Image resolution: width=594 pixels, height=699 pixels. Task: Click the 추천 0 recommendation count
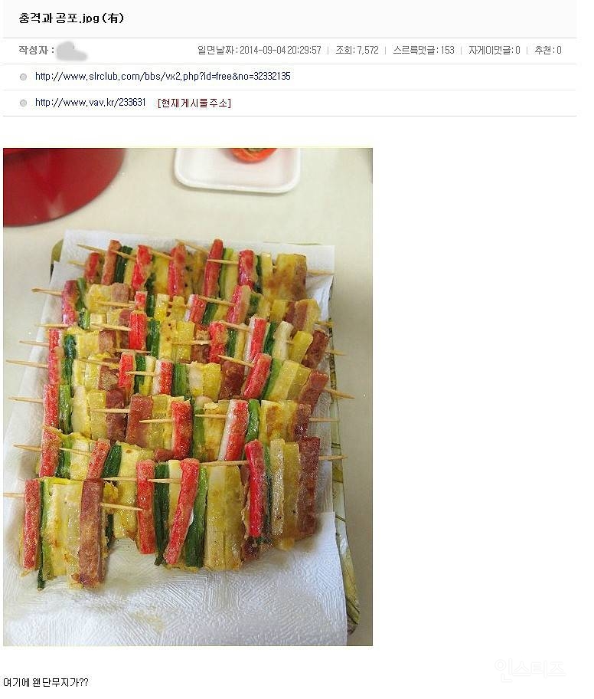click(548, 50)
